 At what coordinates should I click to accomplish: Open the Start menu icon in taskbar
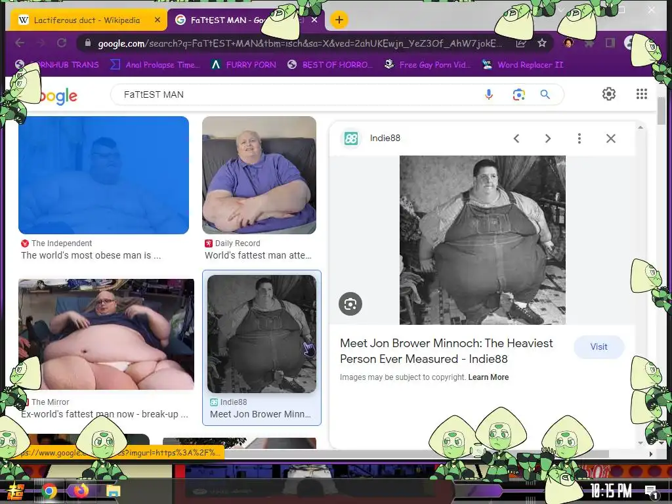coord(16,491)
